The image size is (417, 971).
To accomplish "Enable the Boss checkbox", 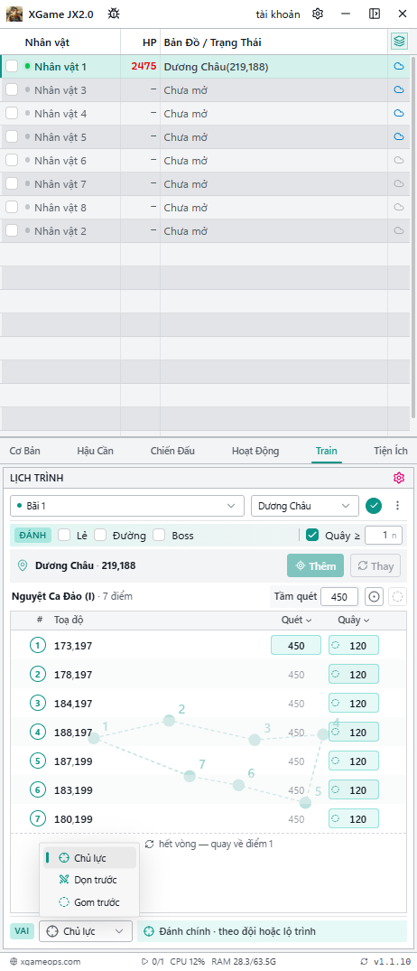I will tap(159, 535).
